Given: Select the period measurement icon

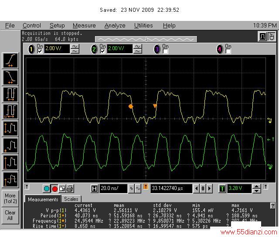Looking at the screenshot, I should 10,95.
